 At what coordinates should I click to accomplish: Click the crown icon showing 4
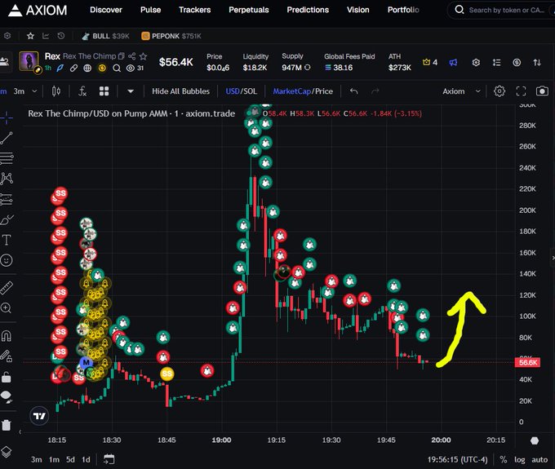[429, 62]
